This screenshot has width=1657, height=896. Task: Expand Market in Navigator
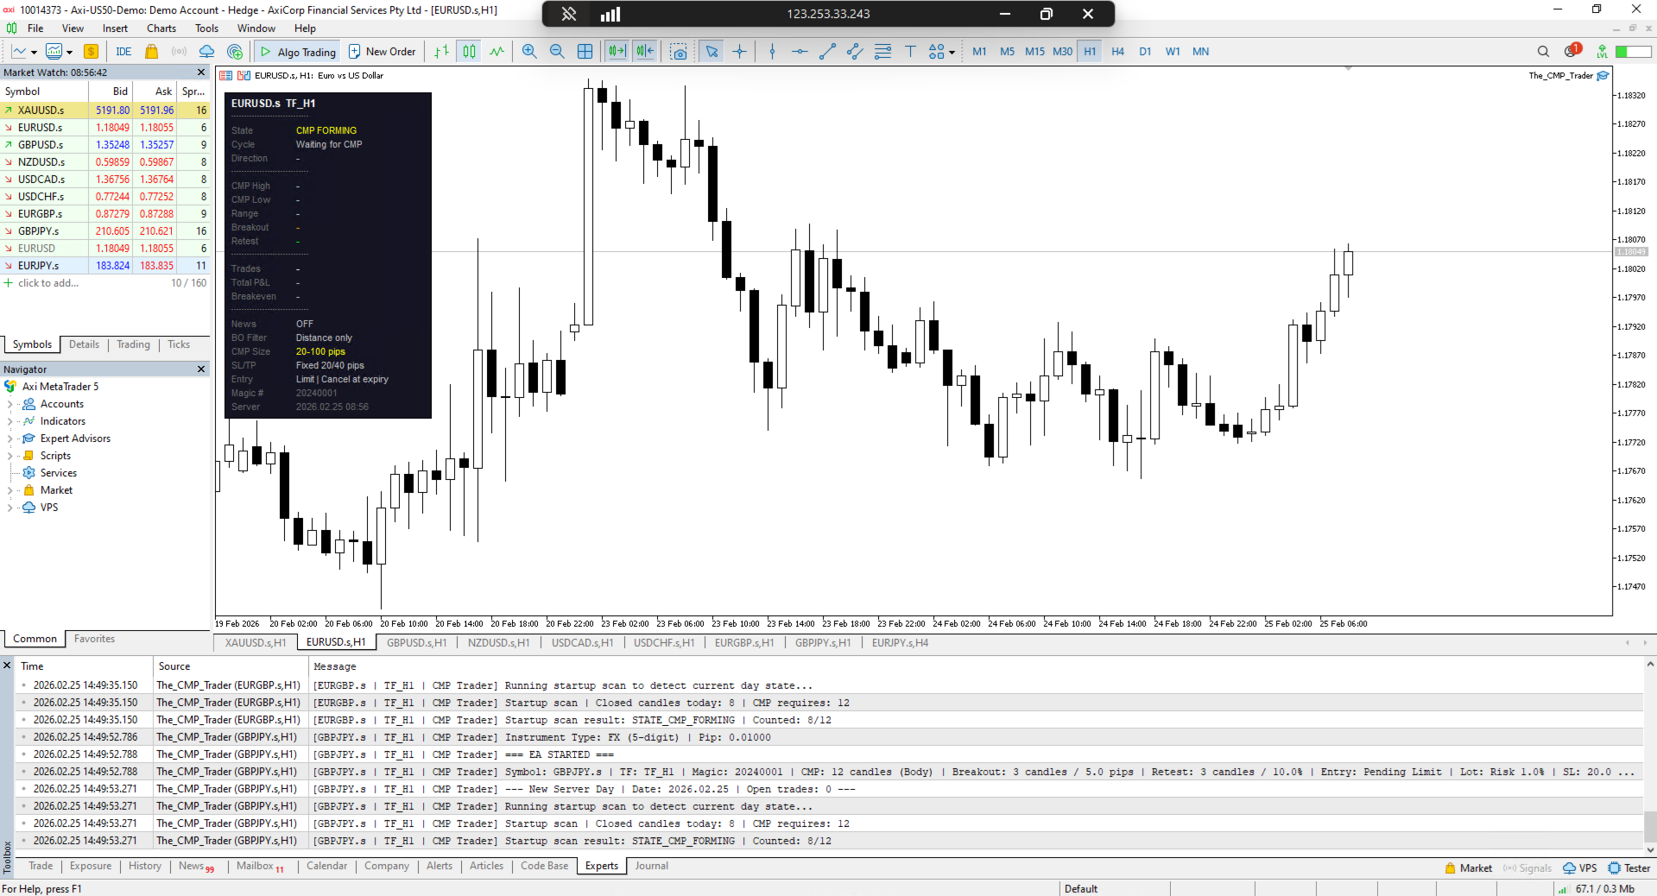click(x=9, y=490)
